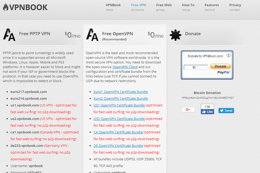Click the ca1.vpnbook.com server text
The width and height of the screenshot is (260, 173).
pos(25,132)
